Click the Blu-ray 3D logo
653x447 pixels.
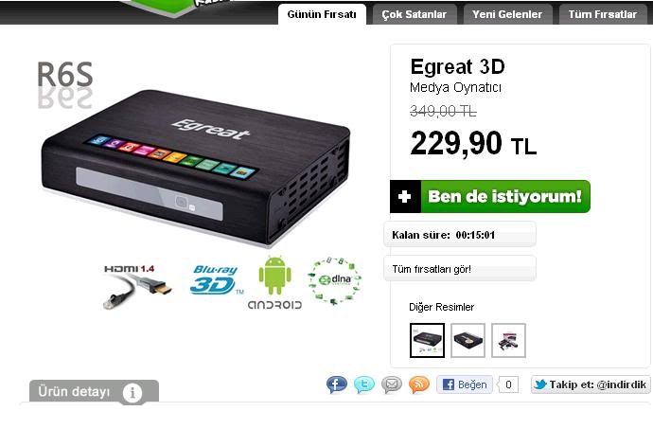[217, 280]
